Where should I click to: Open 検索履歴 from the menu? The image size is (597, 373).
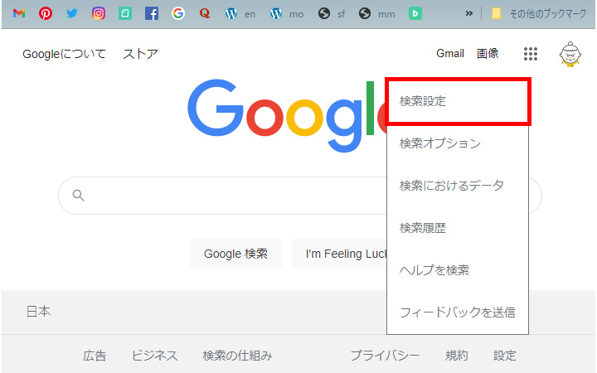(458, 228)
